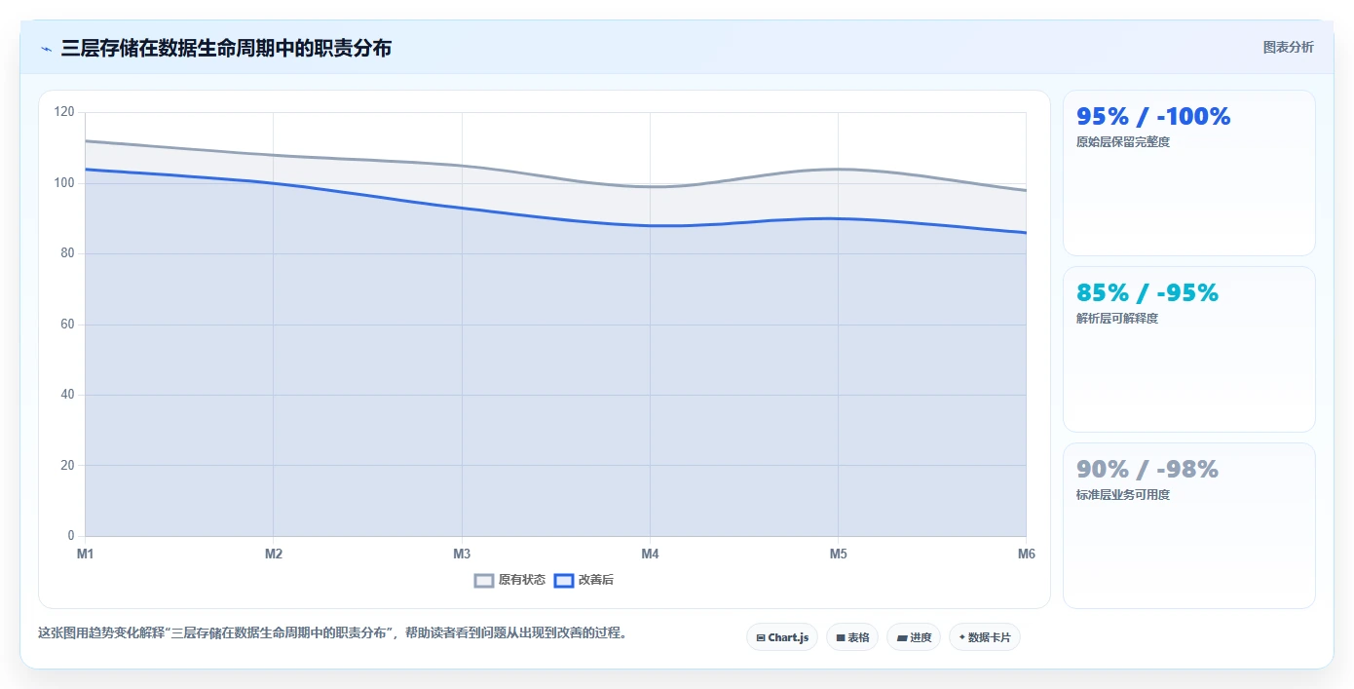Click the lightning icon beside the title

tap(46, 49)
